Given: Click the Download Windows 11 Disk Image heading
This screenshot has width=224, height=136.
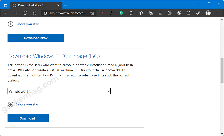Looking at the screenshot, I should 53,56.
